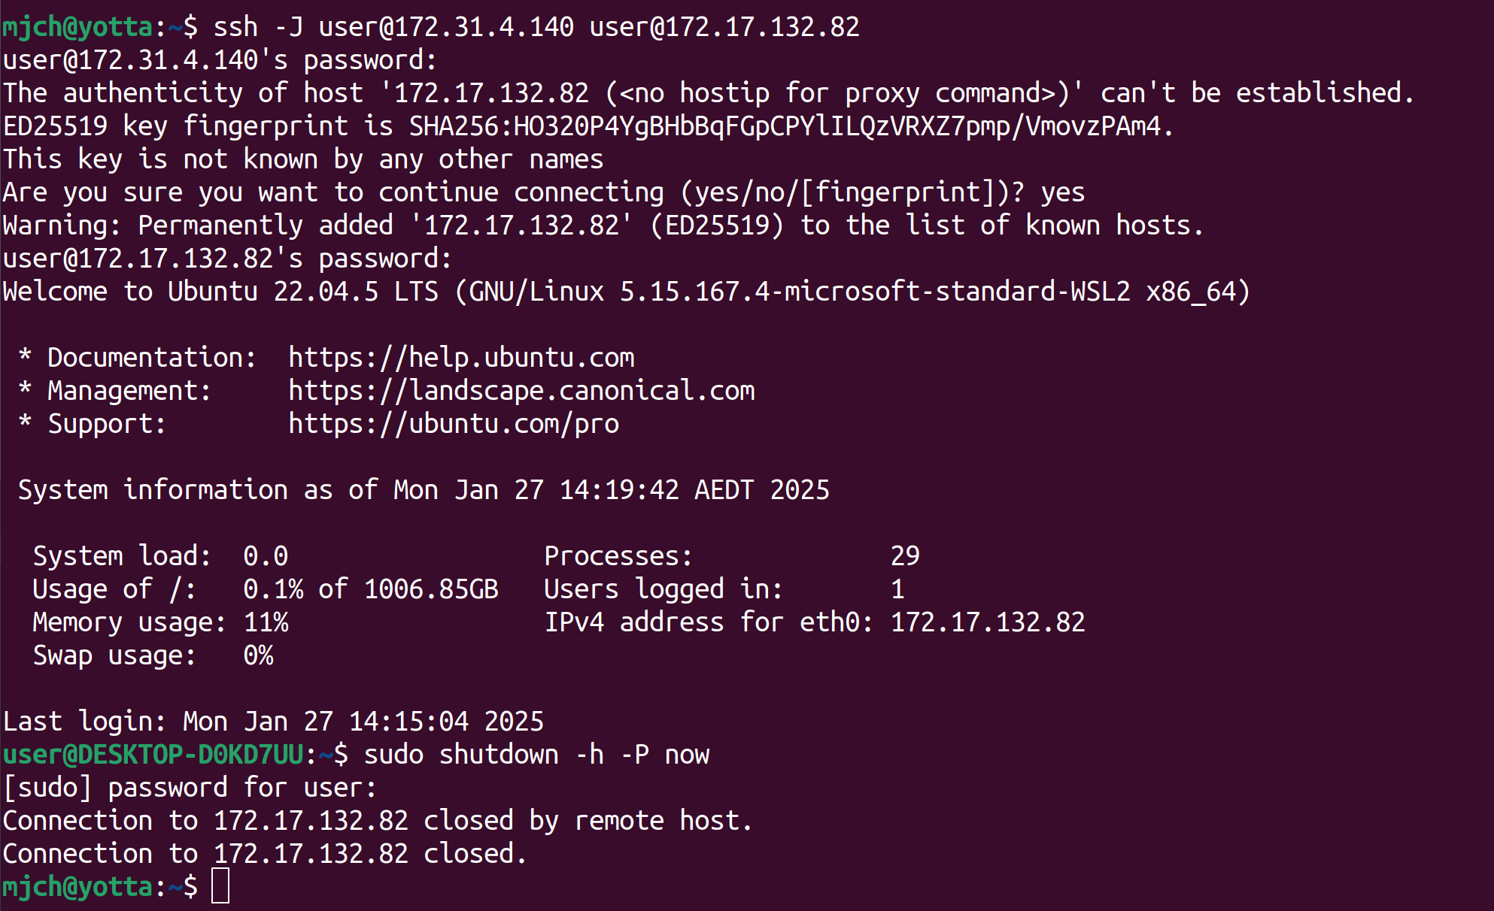Open the ubuntu.com/pro support link
The width and height of the screenshot is (1494, 911).
[x=454, y=424]
